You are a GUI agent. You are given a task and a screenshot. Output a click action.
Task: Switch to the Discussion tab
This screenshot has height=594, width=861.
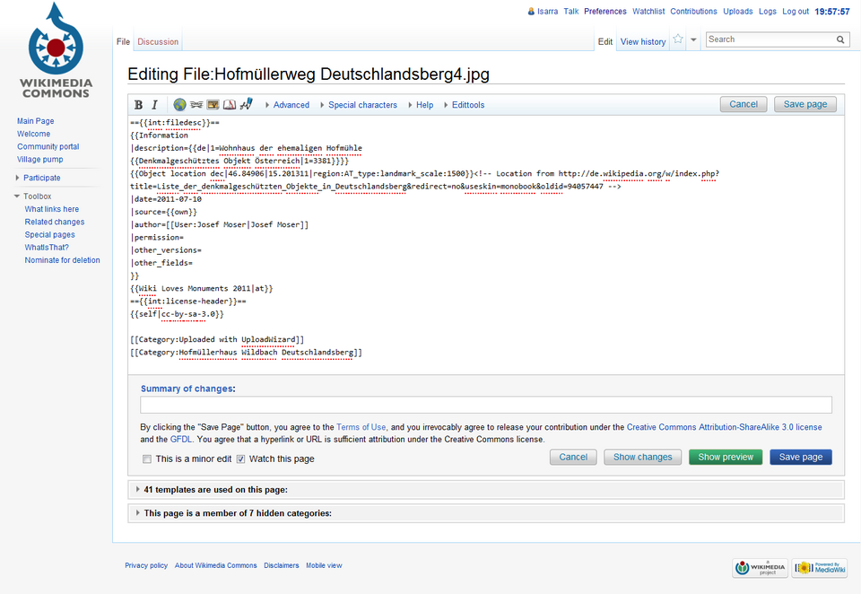coord(158,42)
